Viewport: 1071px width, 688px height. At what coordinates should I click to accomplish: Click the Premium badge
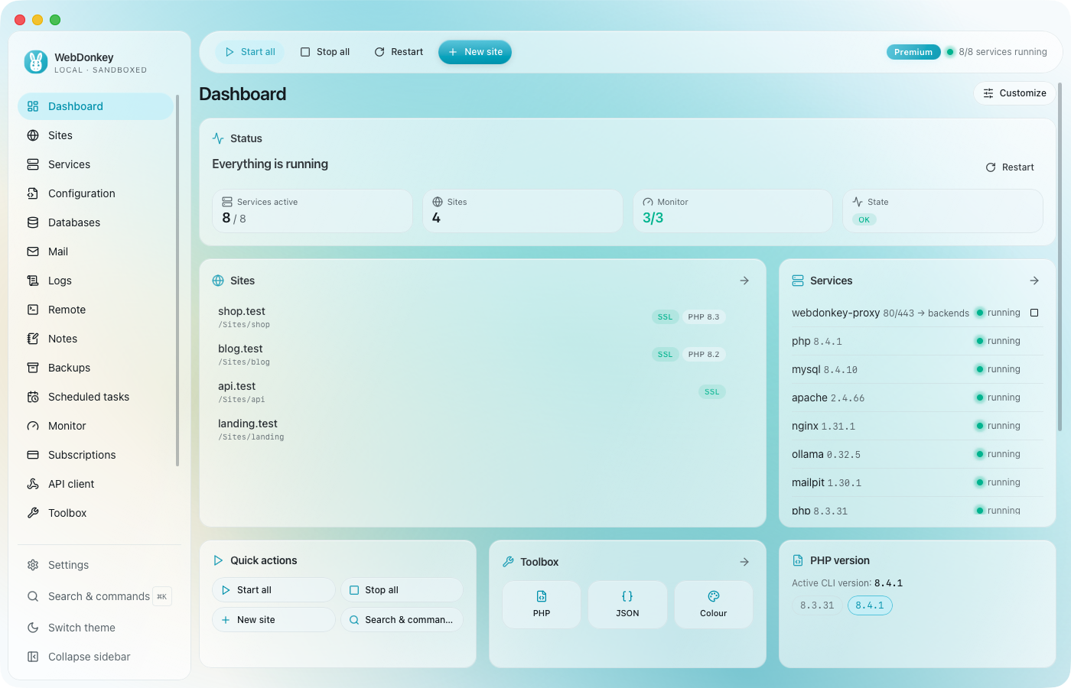[913, 52]
